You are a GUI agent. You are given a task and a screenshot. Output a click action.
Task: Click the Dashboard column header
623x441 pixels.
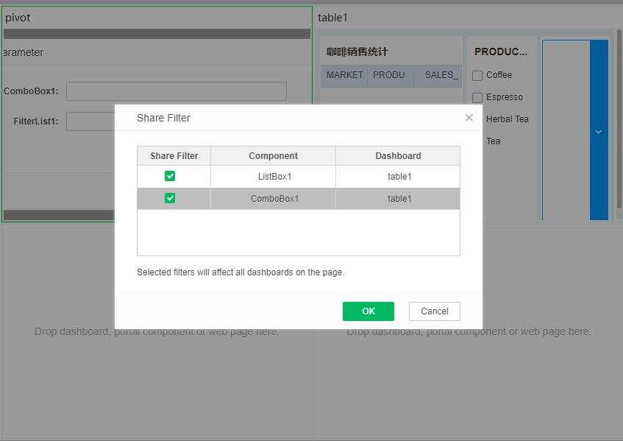(398, 156)
